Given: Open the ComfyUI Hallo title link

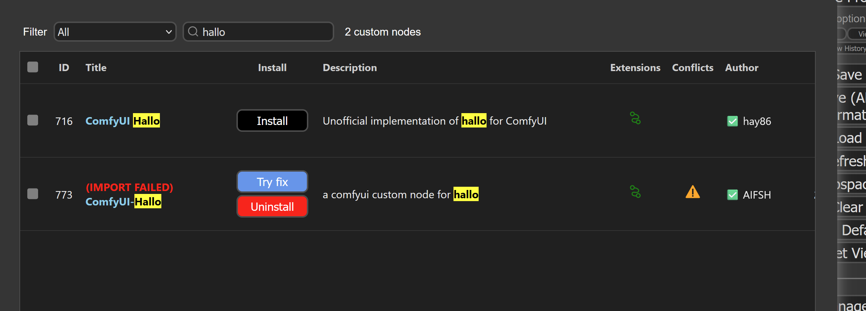Looking at the screenshot, I should pyautogui.click(x=123, y=121).
